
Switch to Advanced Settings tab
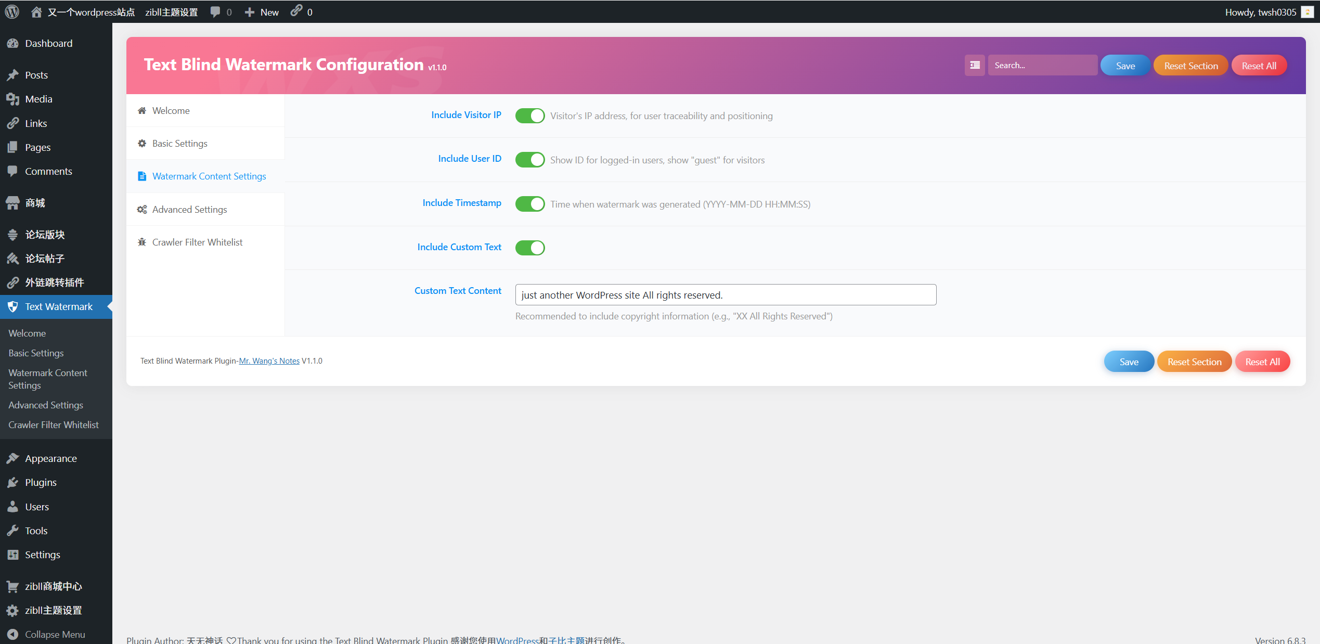pos(189,209)
